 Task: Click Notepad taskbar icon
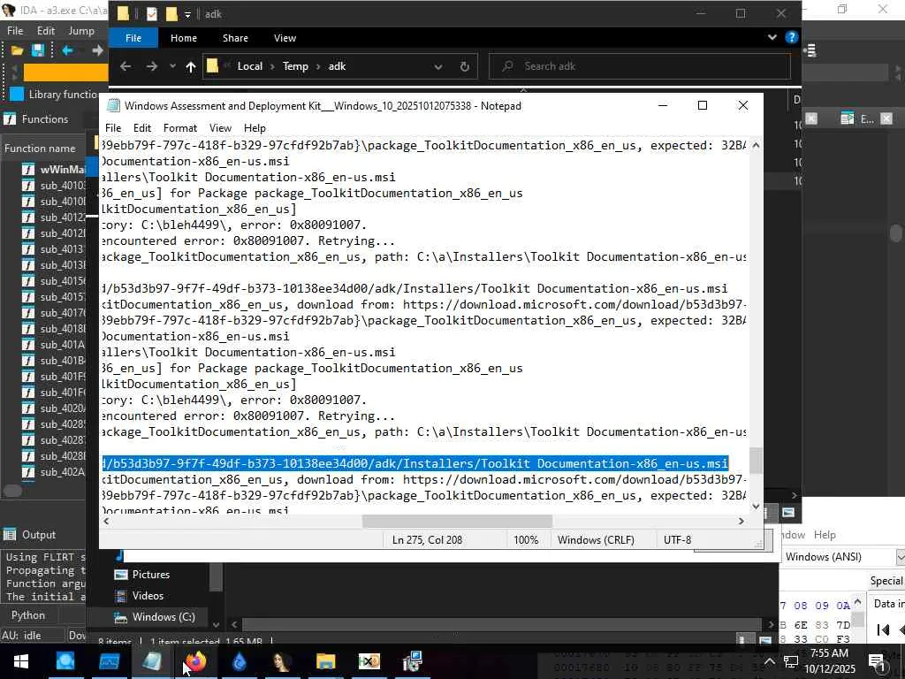click(152, 661)
